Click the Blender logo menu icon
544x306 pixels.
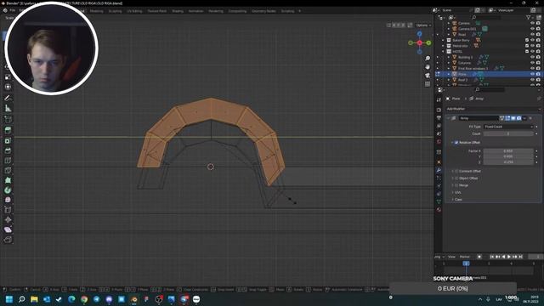click(x=5, y=10)
